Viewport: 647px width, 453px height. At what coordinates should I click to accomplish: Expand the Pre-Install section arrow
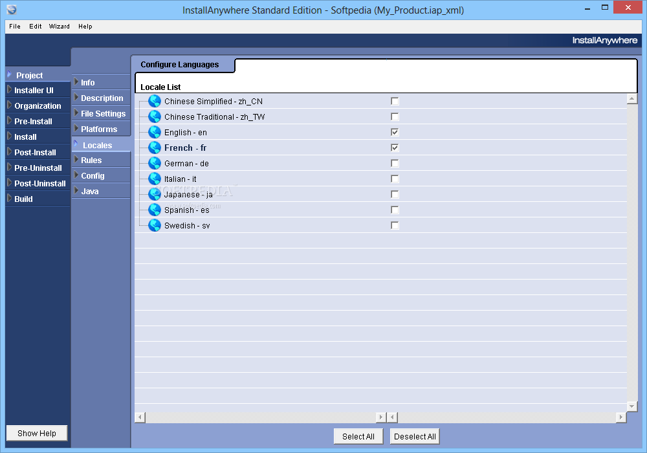[10, 120]
